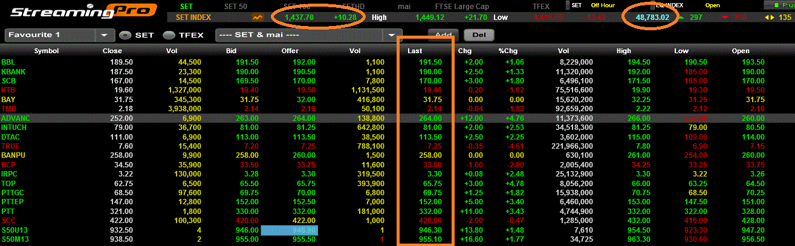Switch to the mai index tab
The height and width of the screenshot is (246, 795).
[x=404, y=6]
